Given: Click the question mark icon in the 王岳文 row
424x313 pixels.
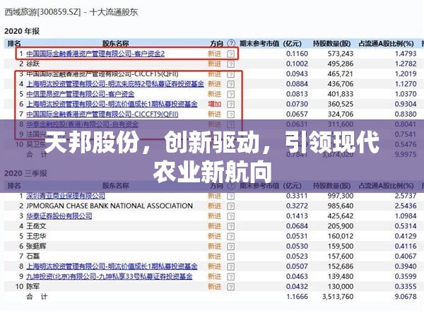Looking at the screenshot, I should [x=230, y=226].
